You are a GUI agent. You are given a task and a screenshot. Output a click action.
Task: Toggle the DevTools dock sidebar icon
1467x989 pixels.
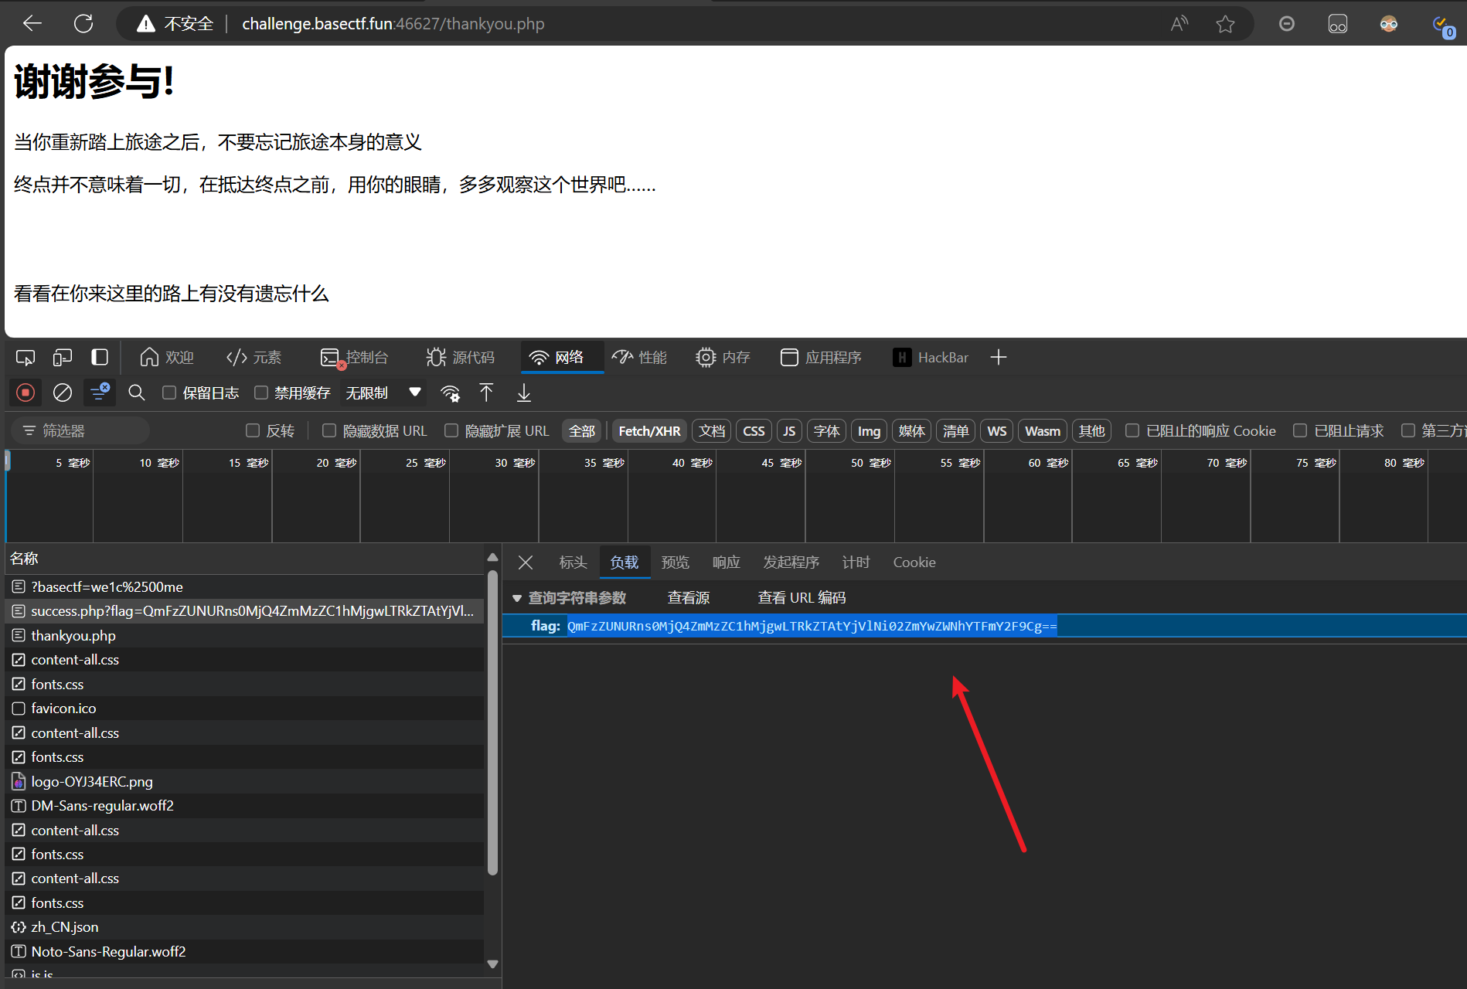tap(100, 358)
